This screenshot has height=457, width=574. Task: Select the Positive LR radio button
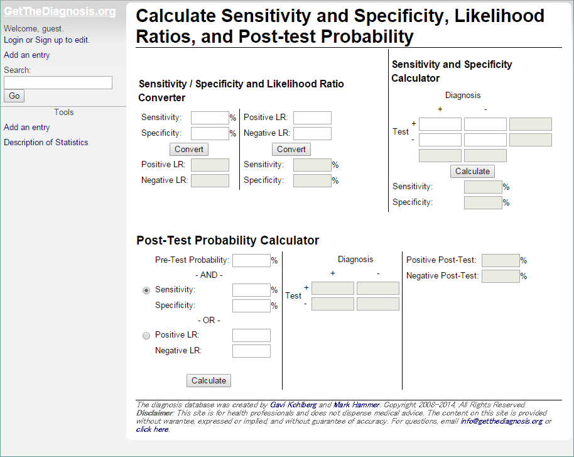146,336
